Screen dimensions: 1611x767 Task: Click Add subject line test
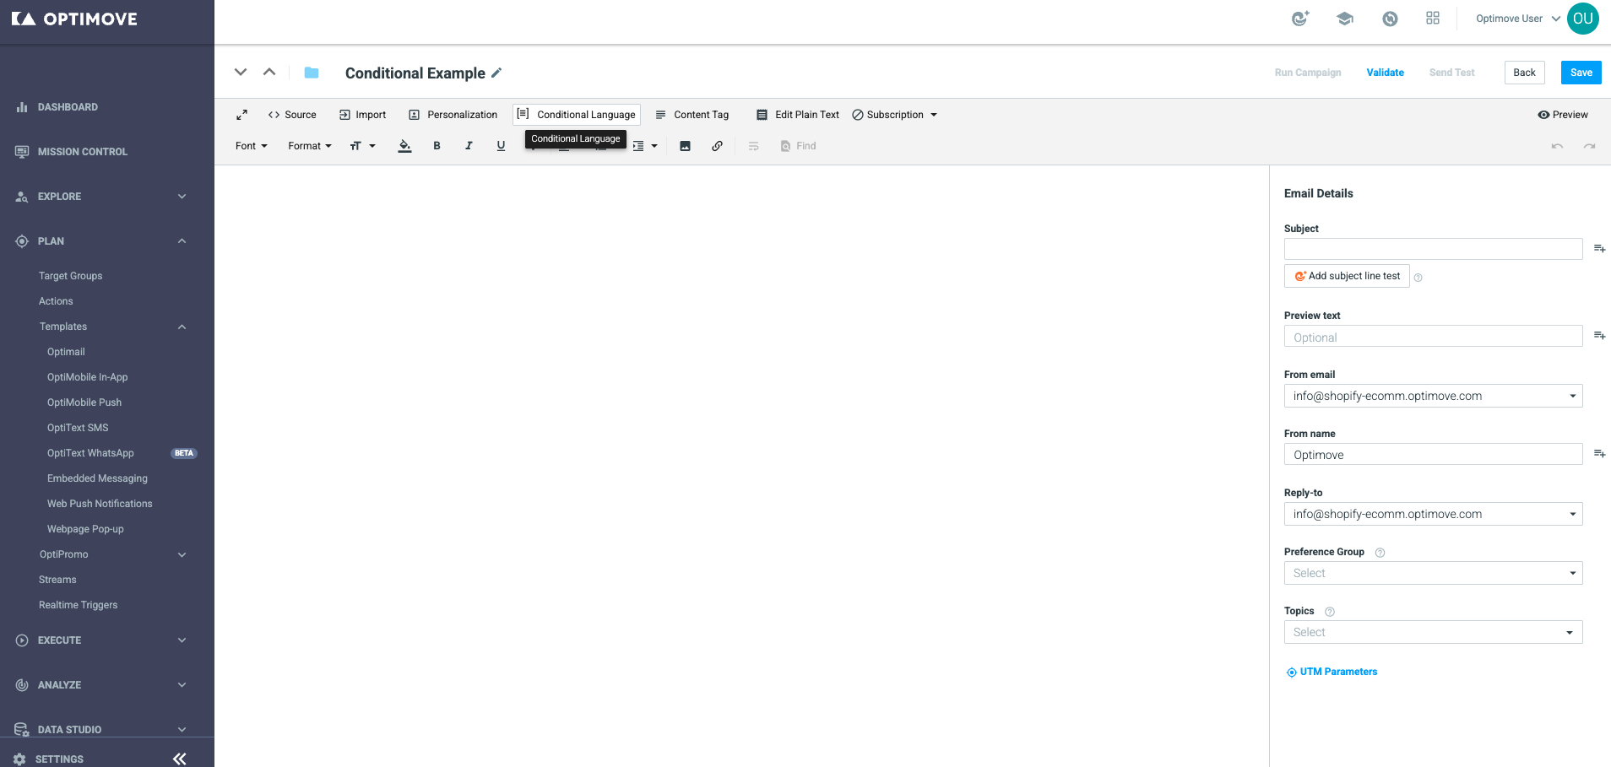coord(1347,276)
